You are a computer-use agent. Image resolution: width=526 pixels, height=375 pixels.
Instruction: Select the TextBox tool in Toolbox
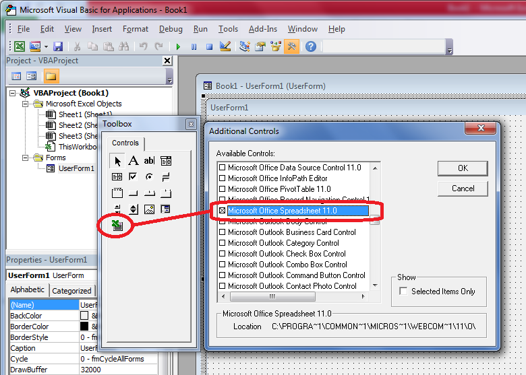(149, 161)
